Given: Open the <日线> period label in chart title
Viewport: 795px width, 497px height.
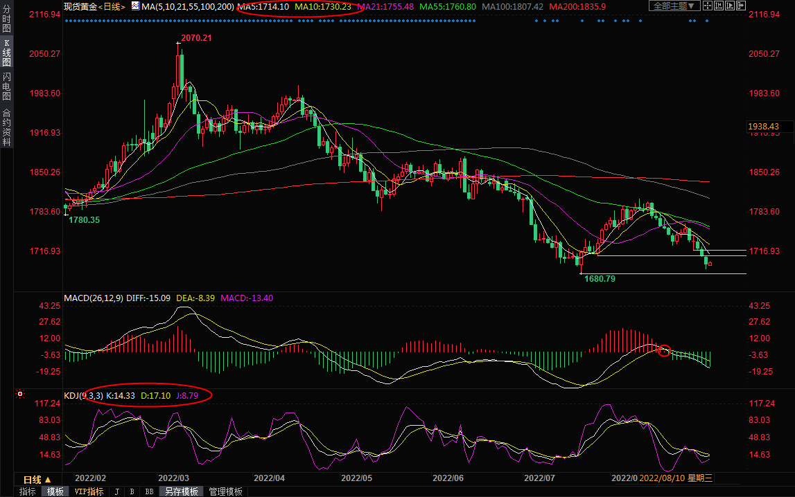Looking at the screenshot, I should pos(112,6).
